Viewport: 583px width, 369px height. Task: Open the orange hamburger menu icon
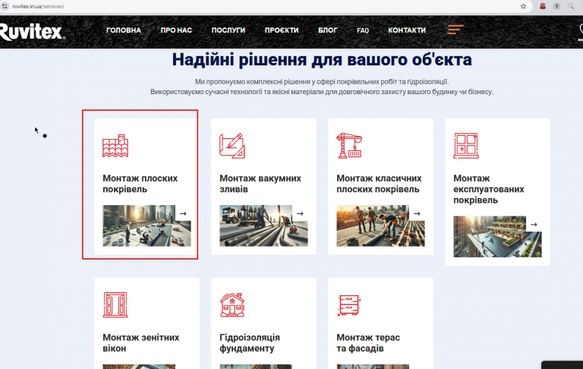click(x=455, y=30)
